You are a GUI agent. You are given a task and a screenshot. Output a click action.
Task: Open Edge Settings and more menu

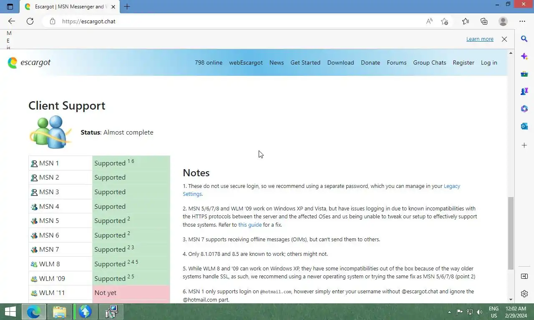tap(522, 21)
